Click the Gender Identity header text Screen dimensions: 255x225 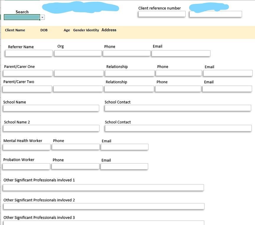[x=86, y=30]
